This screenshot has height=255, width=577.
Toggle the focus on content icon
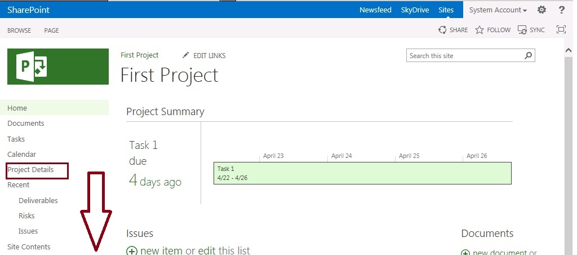[x=561, y=30]
